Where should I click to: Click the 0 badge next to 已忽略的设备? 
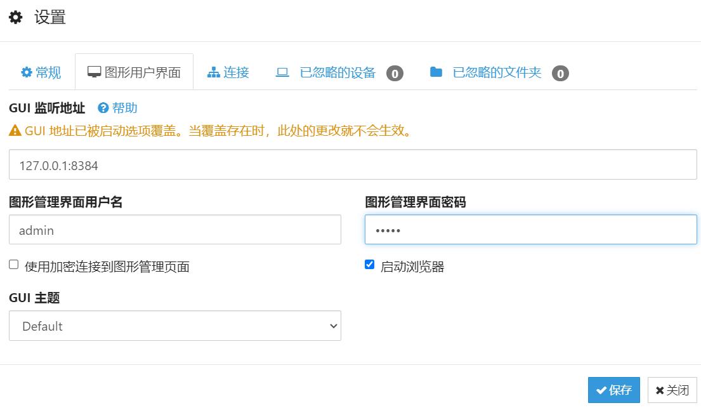pyautogui.click(x=395, y=74)
